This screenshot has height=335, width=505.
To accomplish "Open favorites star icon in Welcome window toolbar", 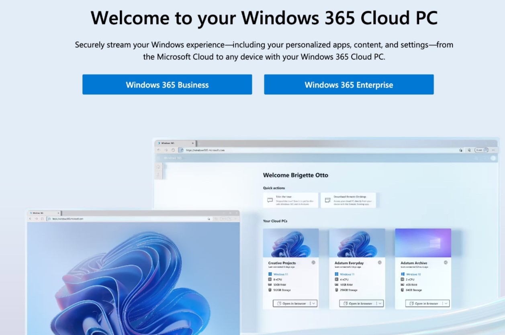I will [461, 150].
